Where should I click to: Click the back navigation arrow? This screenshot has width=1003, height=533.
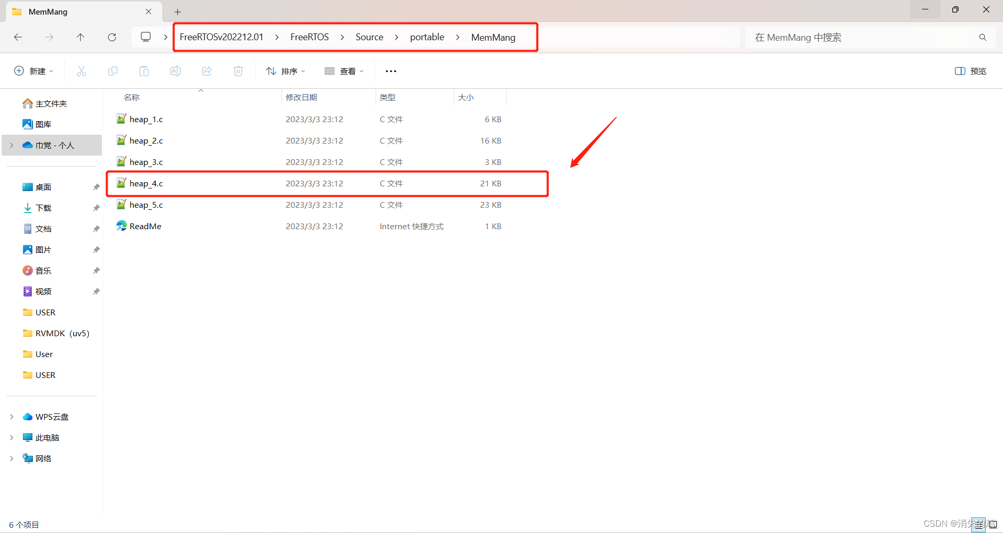[x=18, y=37]
